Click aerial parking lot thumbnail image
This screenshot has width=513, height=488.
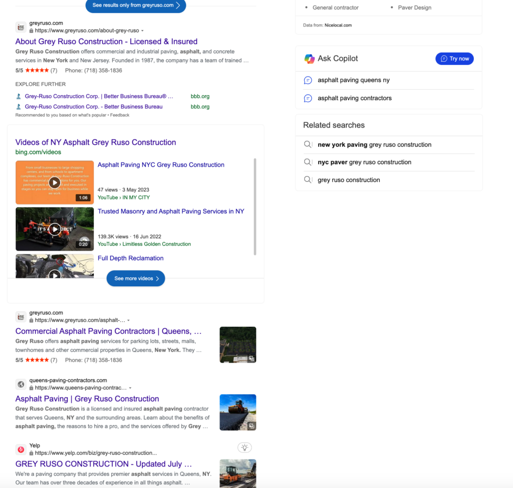point(238,345)
